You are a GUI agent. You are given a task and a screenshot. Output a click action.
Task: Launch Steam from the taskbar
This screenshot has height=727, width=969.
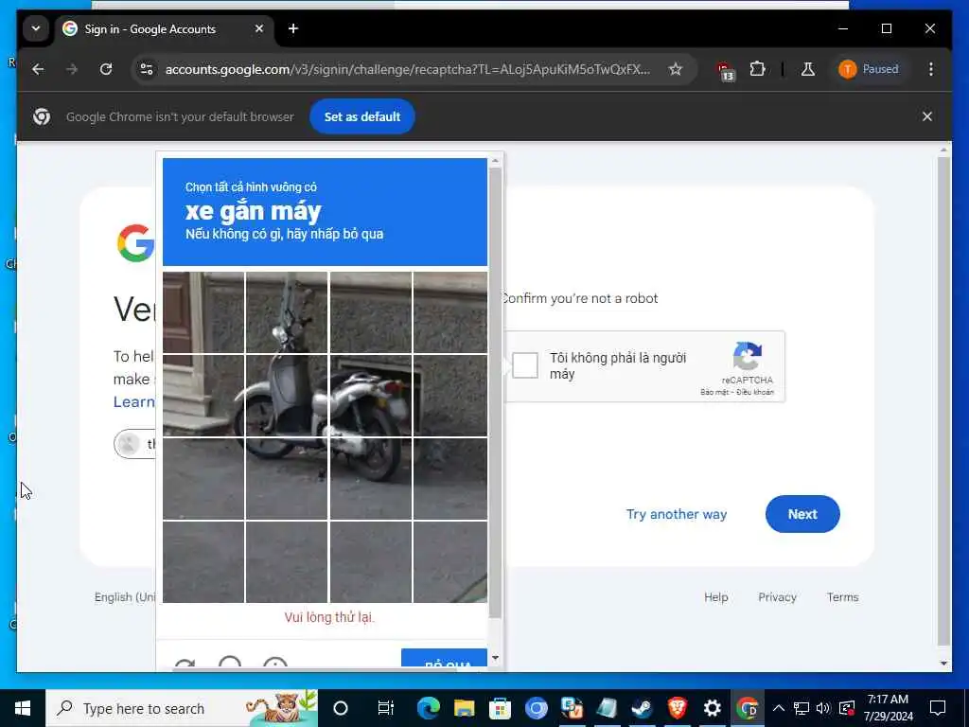click(643, 708)
